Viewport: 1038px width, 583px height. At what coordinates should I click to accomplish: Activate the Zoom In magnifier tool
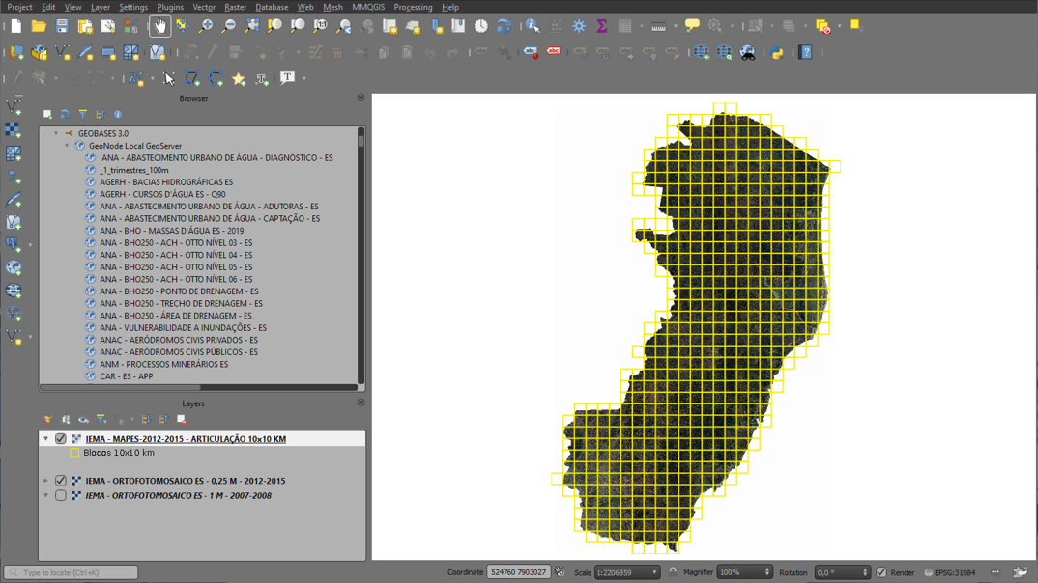coord(206,26)
